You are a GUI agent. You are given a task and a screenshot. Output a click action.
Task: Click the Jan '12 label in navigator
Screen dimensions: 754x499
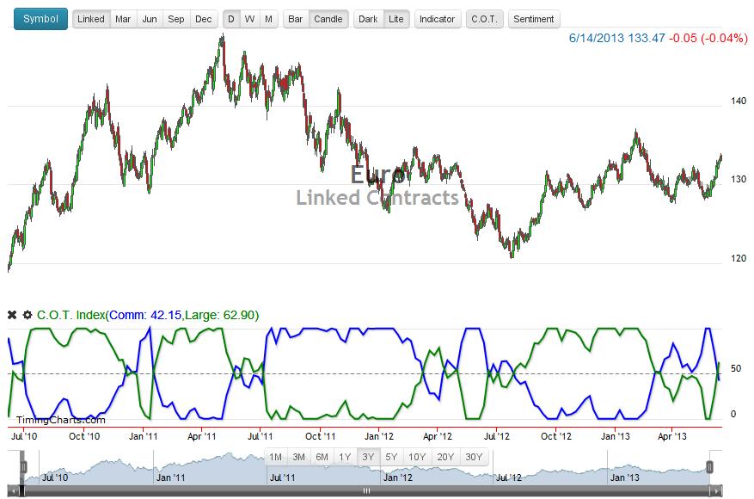(x=398, y=477)
